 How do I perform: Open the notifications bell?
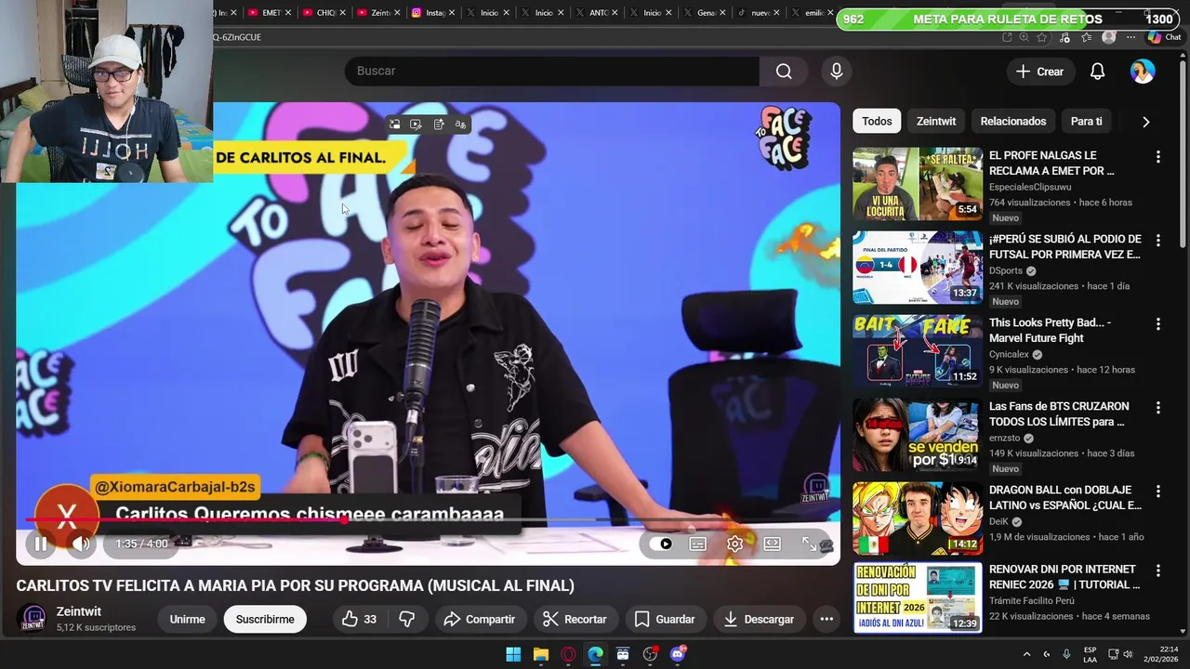pos(1098,72)
